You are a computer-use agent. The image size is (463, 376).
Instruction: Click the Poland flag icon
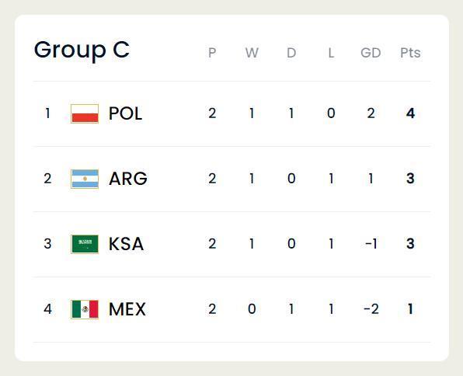85,113
